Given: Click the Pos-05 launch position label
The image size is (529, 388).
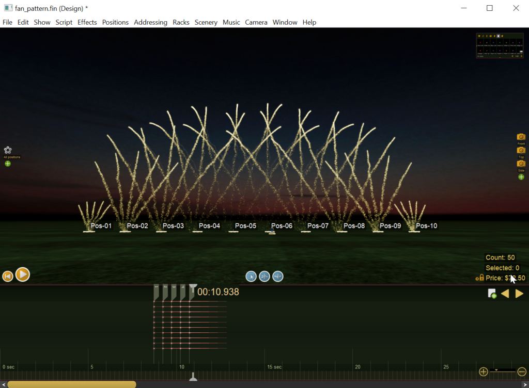Looking at the screenshot, I should pos(245,225).
